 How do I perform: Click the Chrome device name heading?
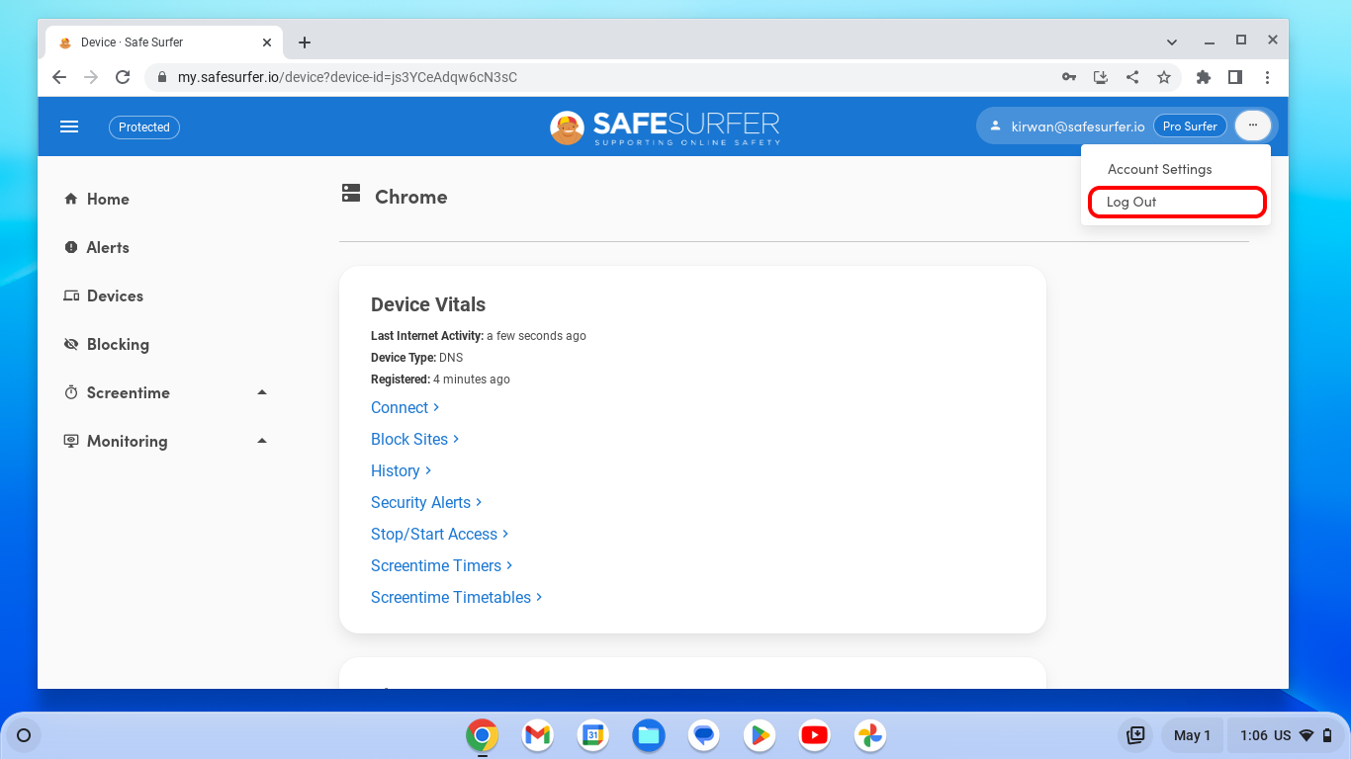click(410, 197)
